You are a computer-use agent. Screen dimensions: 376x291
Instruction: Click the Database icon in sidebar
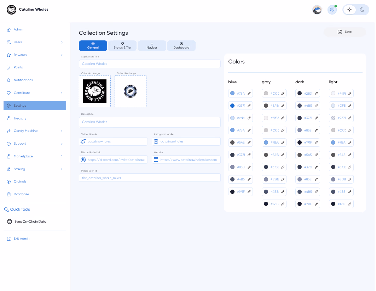[8, 194]
